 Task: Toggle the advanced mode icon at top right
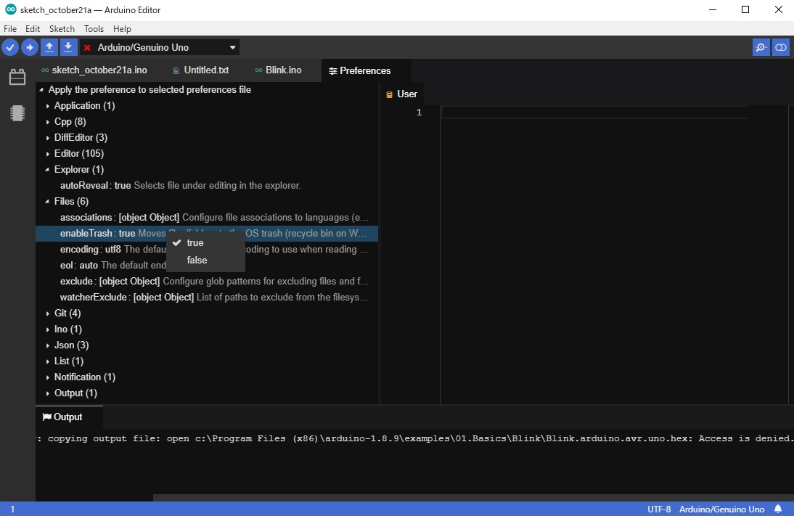781,48
